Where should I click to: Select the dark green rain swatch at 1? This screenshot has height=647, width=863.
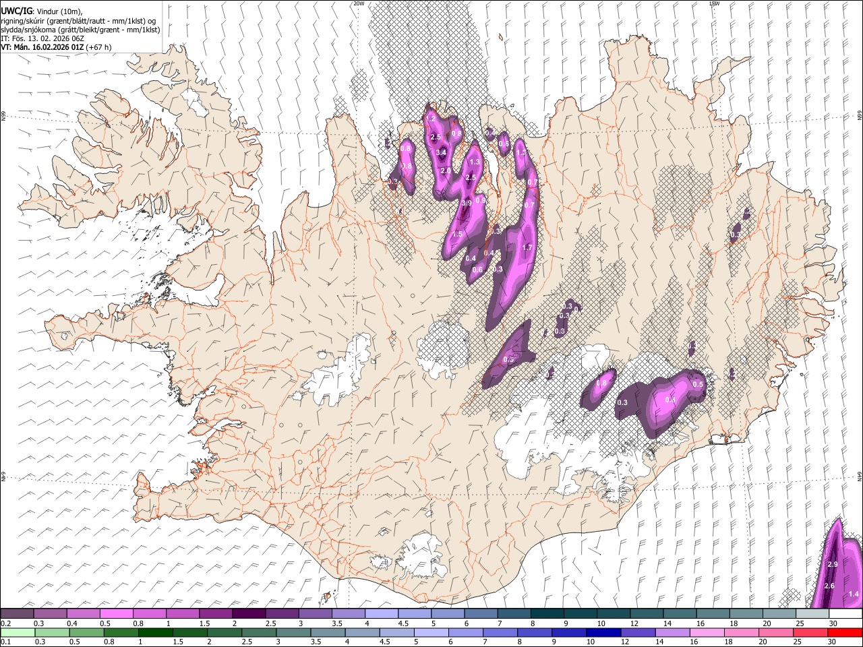pyautogui.click(x=155, y=632)
